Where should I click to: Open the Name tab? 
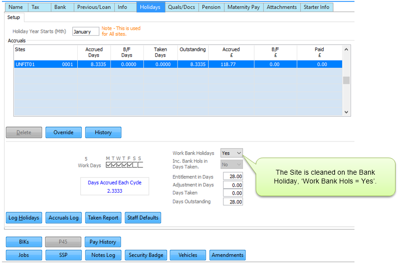(x=17, y=7)
